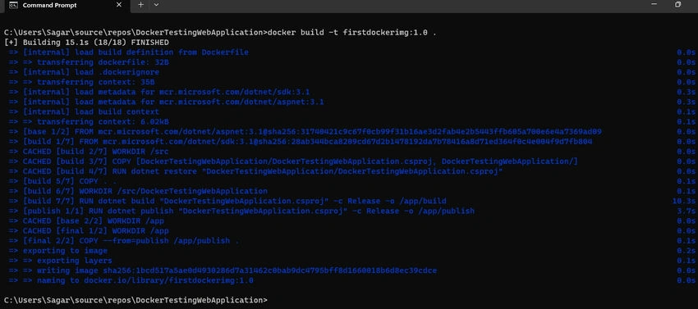Click the '[internal] load build context' line
Screen dimensions: 698x309
(x=84, y=112)
